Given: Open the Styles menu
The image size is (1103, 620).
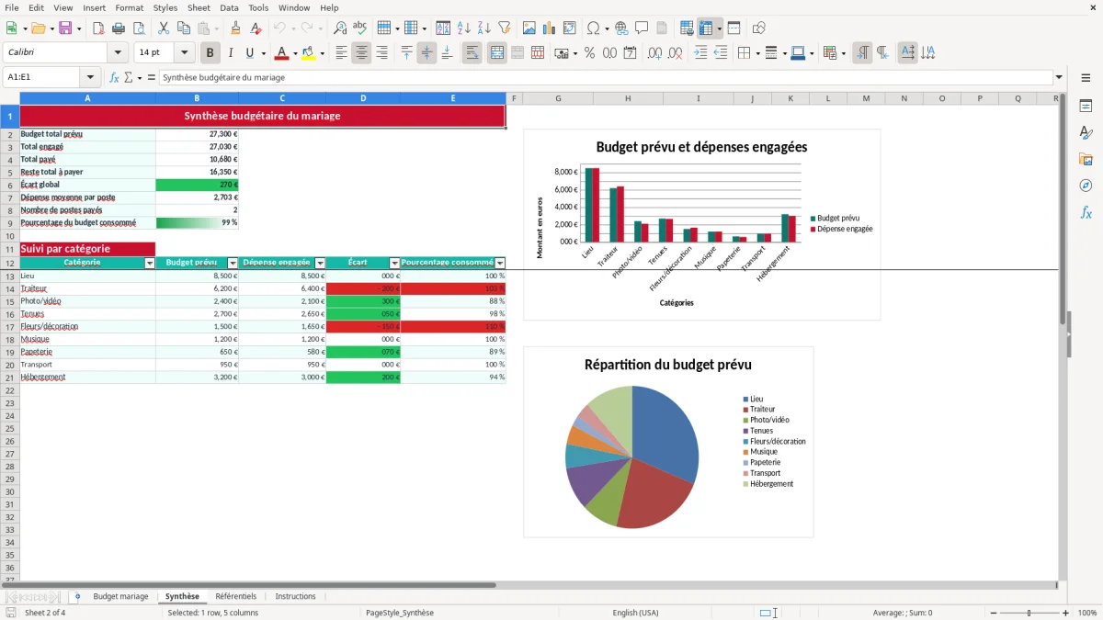Looking at the screenshot, I should tap(165, 7).
